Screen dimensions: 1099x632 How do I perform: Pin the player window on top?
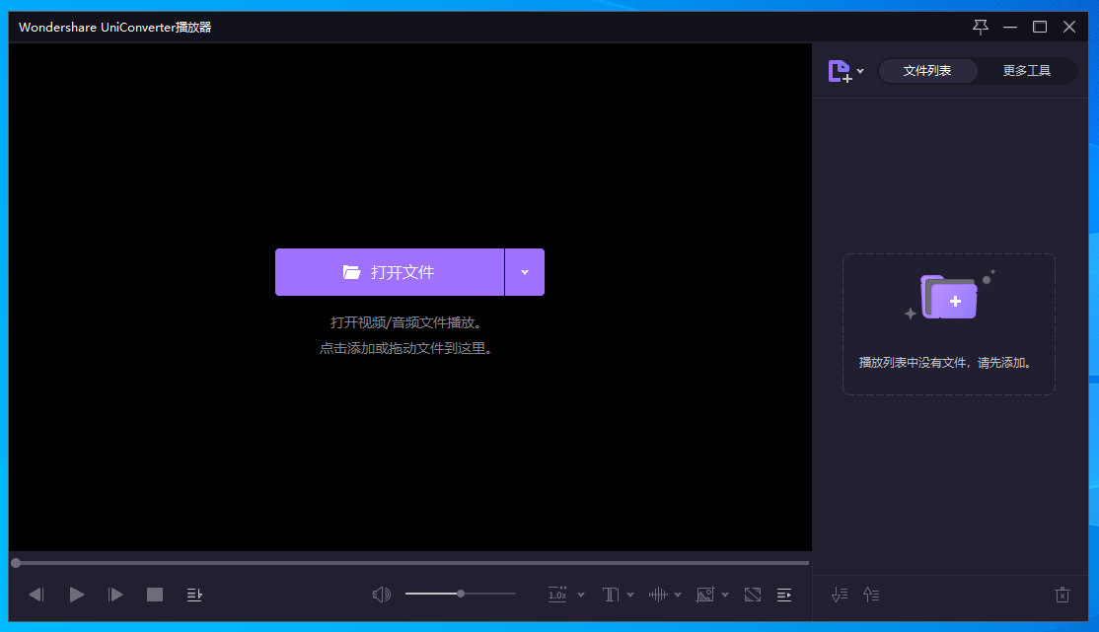click(x=980, y=27)
